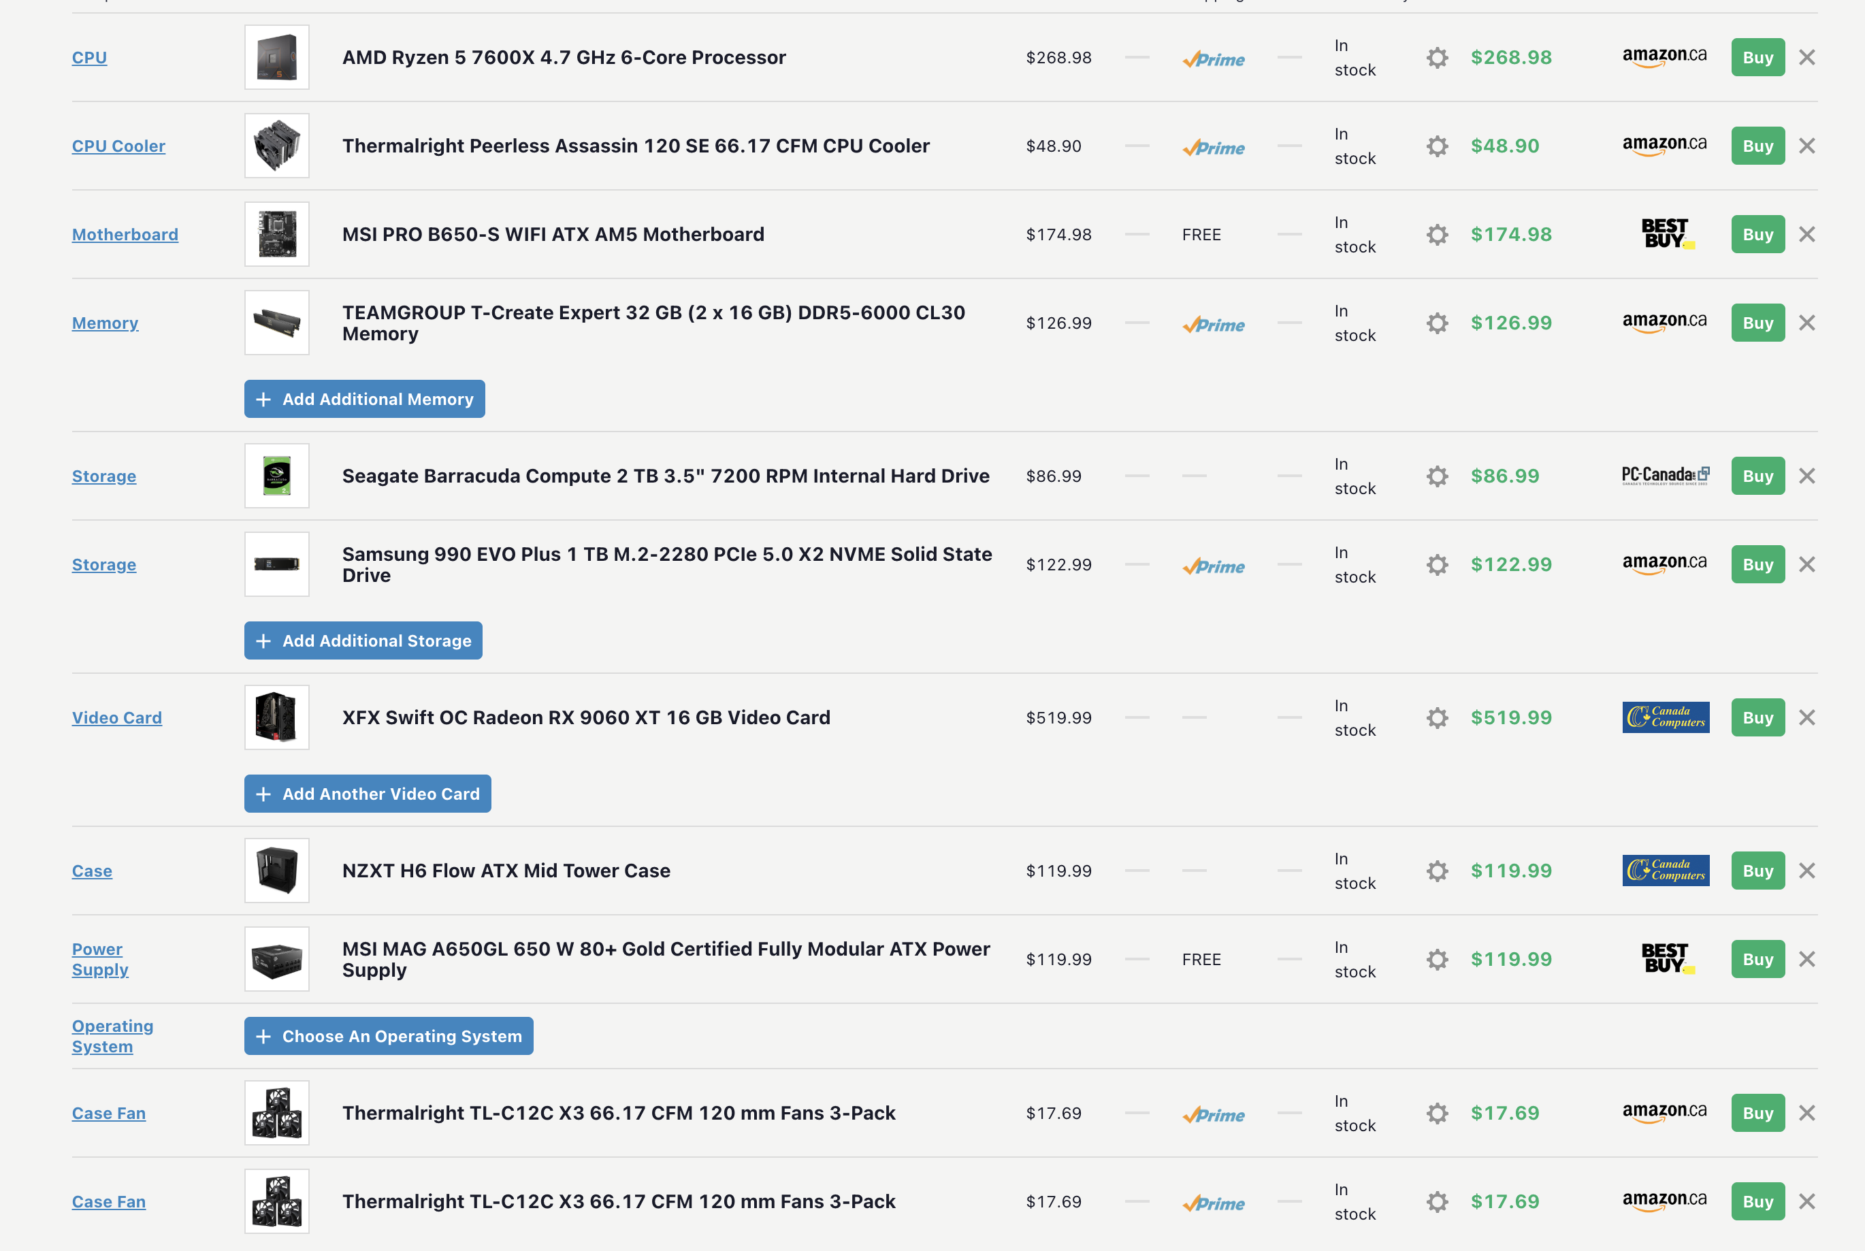The width and height of the screenshot is (1865, 1251).
Task: Open the MSI MAG A650GL product name
Action: (x=666, y=960)
